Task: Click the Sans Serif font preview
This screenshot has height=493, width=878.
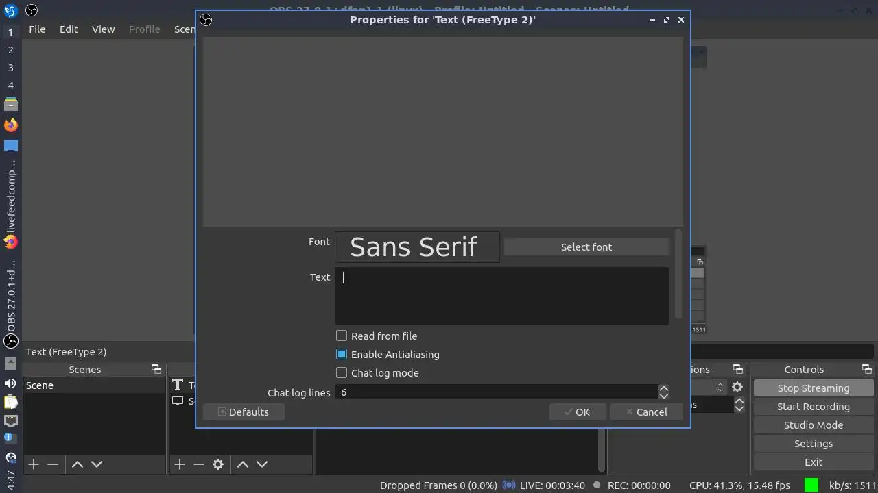Action: (x=417, y=246)
